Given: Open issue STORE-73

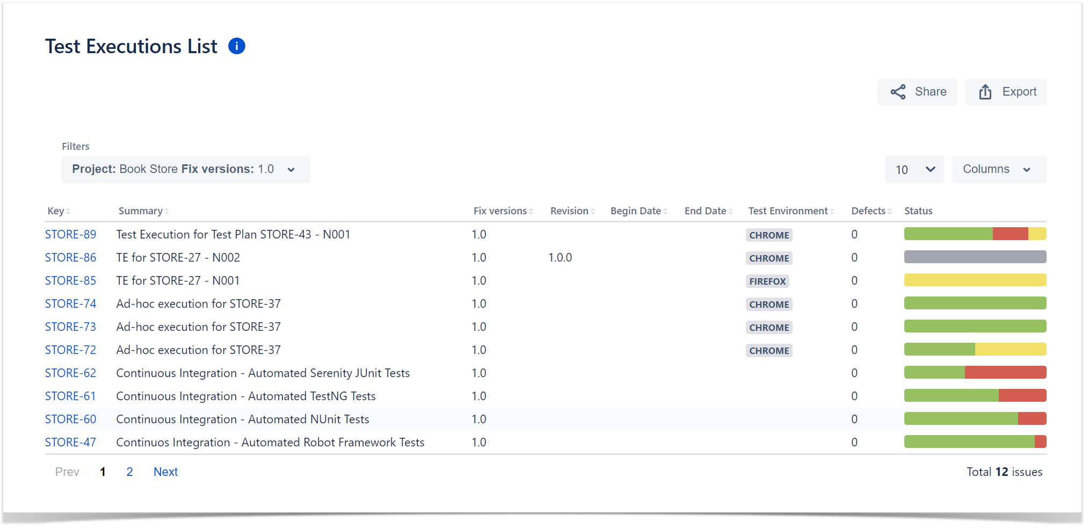Looking at the screenshot, I should pyautogui.click(x=70, y=327).
